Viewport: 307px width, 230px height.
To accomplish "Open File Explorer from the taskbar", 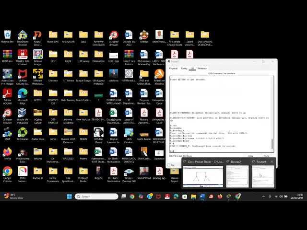I will [193, 196].
